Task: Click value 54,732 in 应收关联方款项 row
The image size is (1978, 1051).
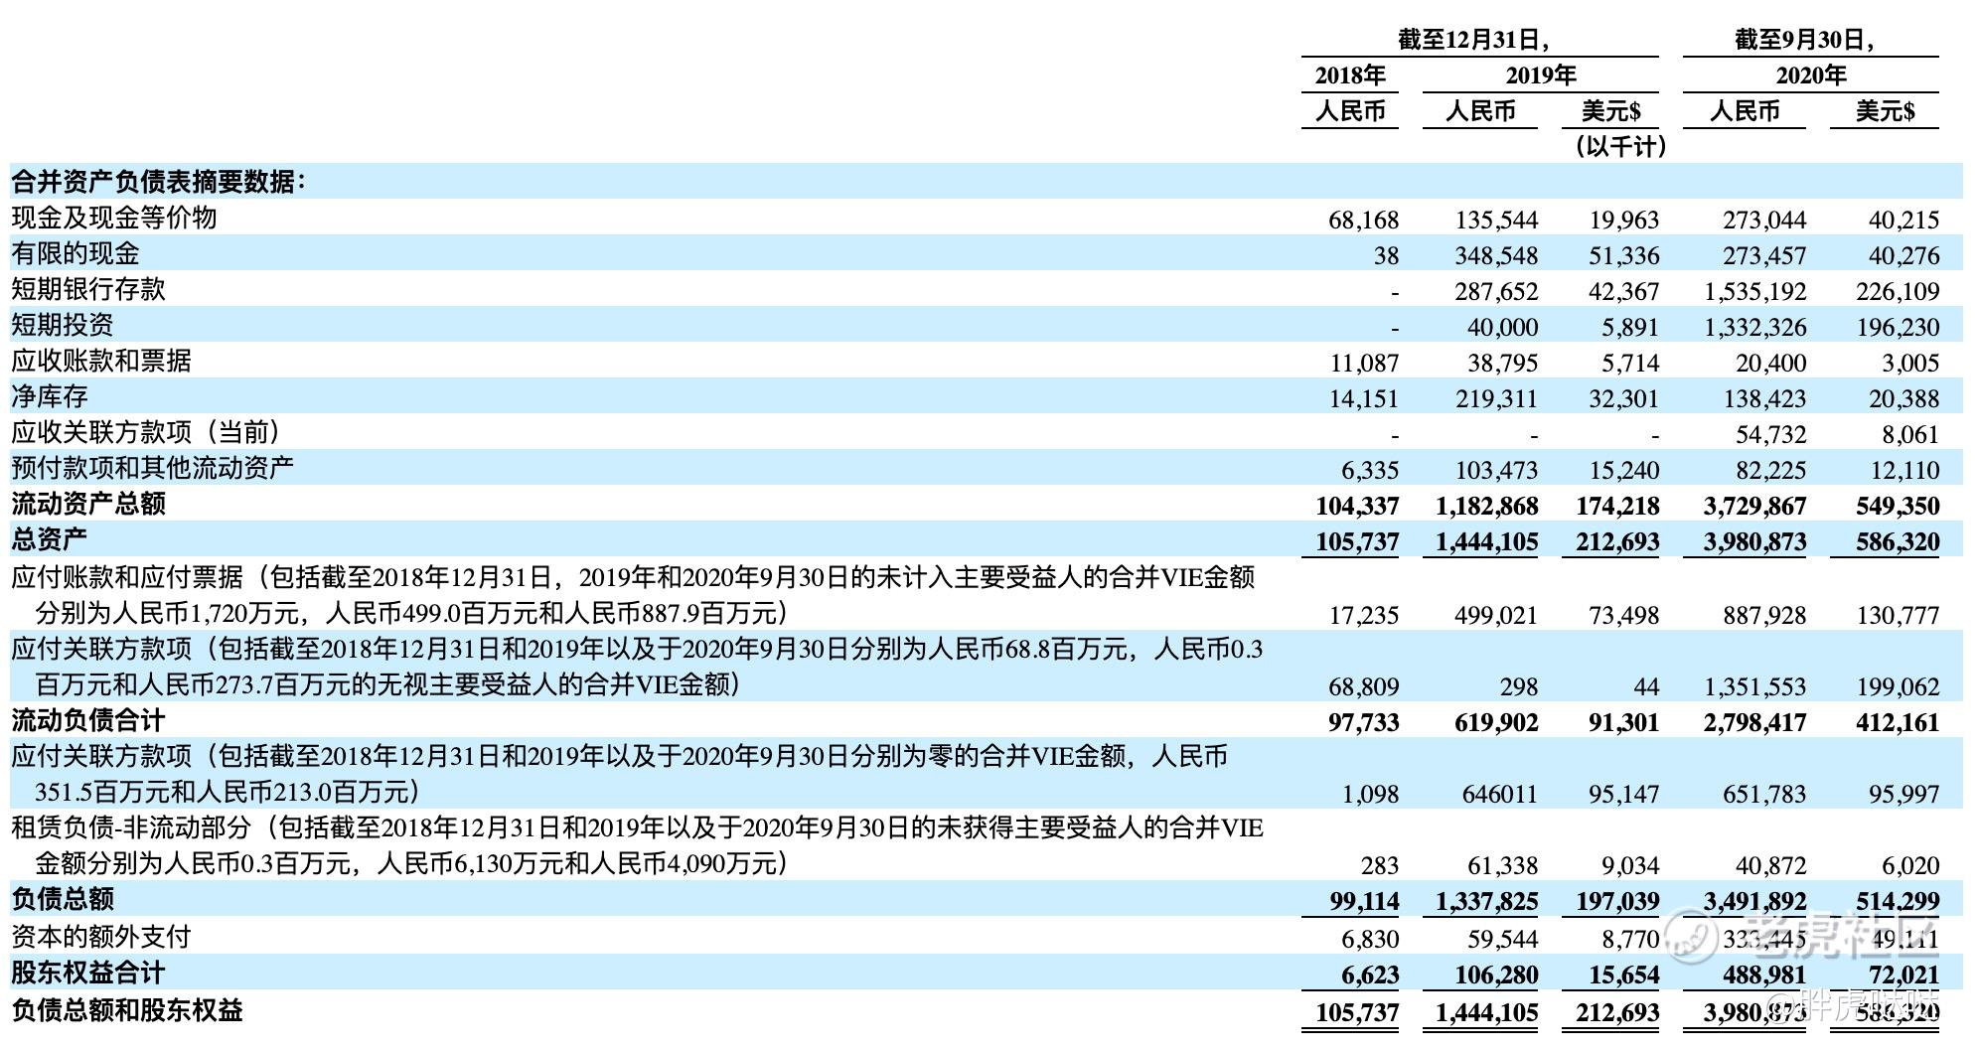Action: pyautogui.click(x=1771, y=434)
